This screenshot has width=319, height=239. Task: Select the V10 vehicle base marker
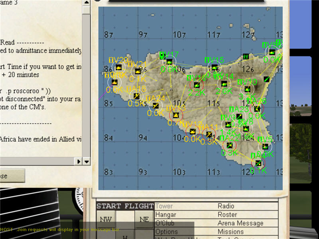coord(247,89)
